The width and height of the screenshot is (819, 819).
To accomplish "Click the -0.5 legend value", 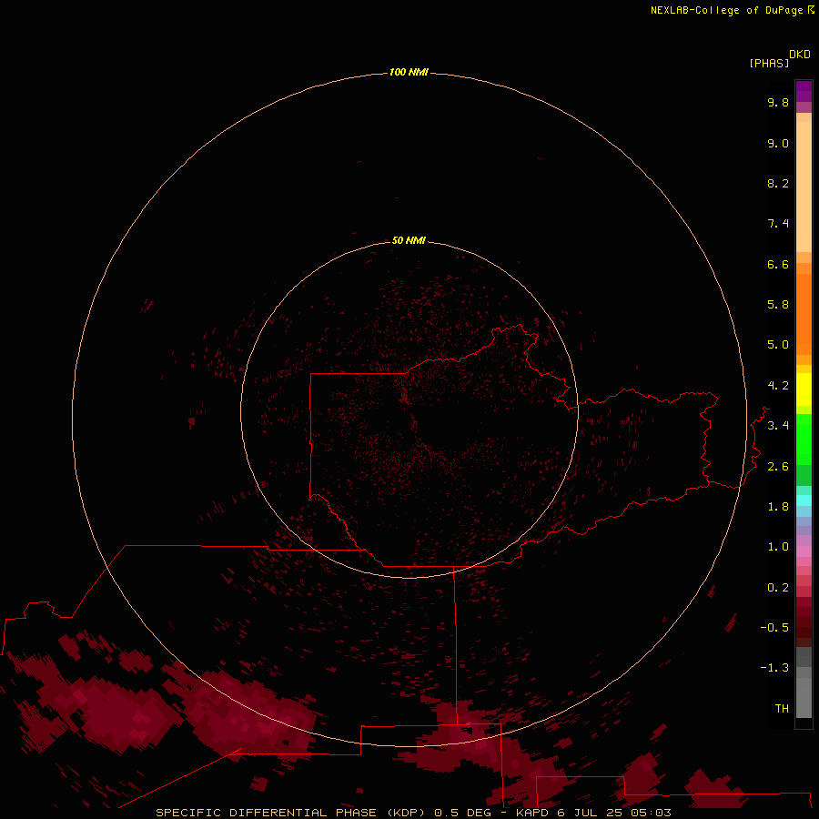I will (774, 628).
